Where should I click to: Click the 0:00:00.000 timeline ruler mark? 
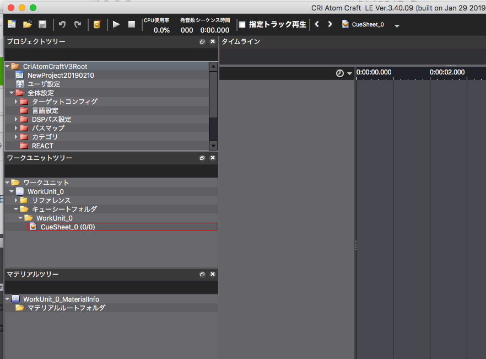[x=374, y=72]
